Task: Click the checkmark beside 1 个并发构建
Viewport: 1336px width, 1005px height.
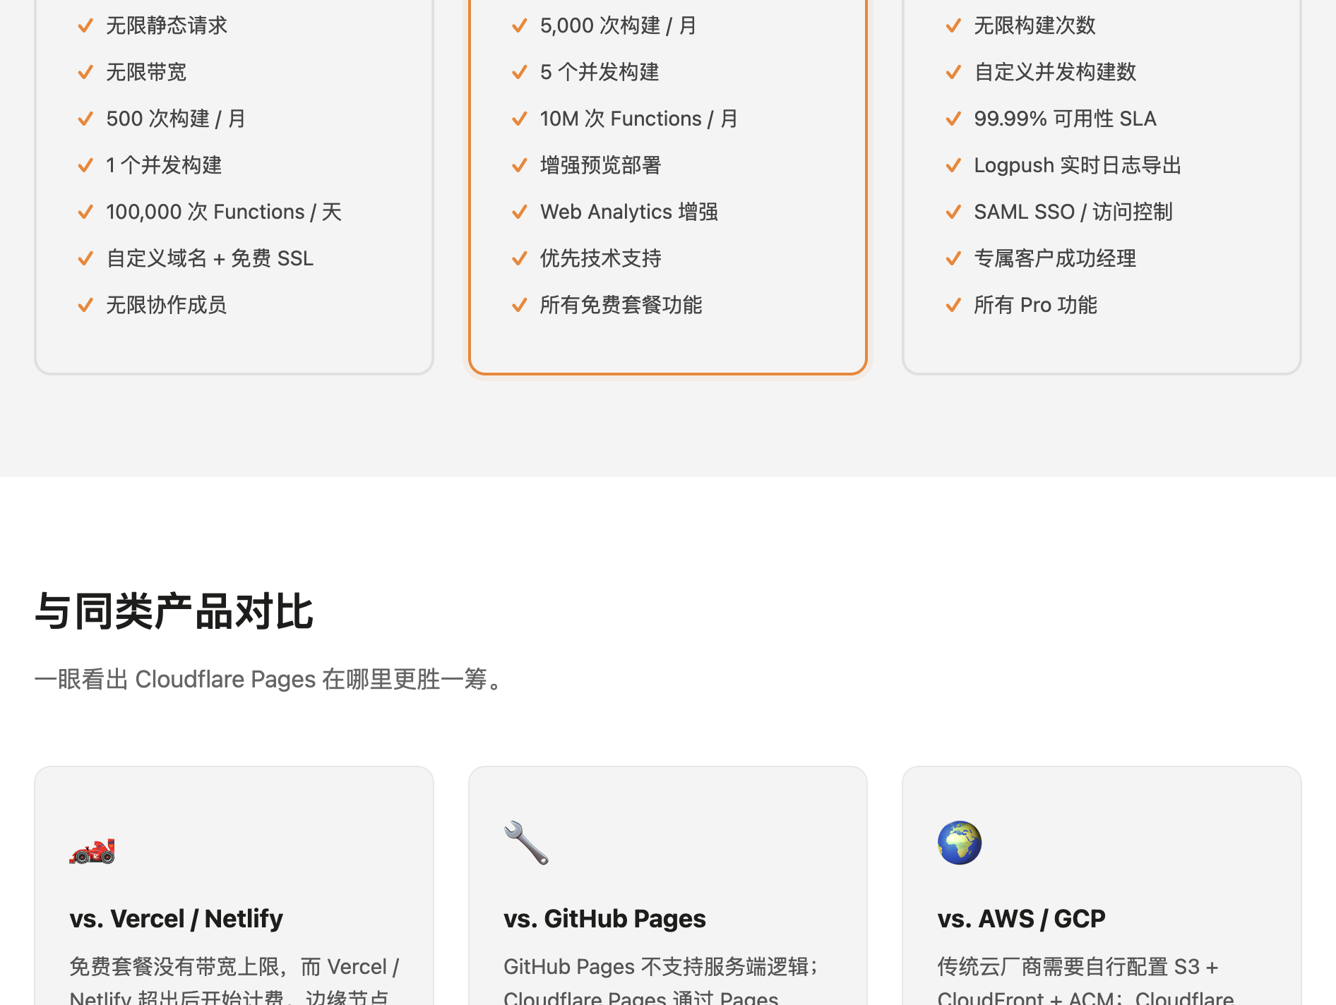Action: (x=85, y=166)
